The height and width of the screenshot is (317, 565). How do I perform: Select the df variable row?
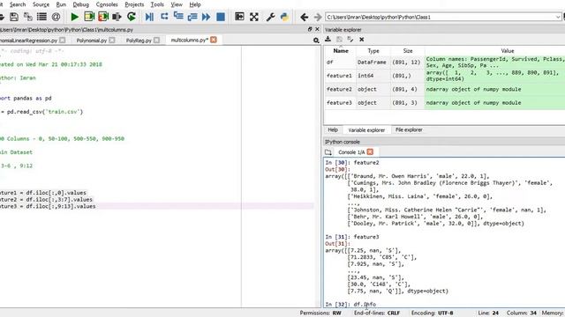click(445, 63)
